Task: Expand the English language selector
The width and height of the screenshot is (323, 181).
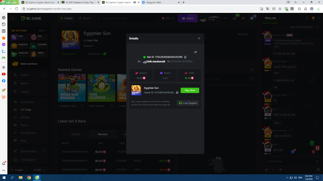Action: [21, 170]
